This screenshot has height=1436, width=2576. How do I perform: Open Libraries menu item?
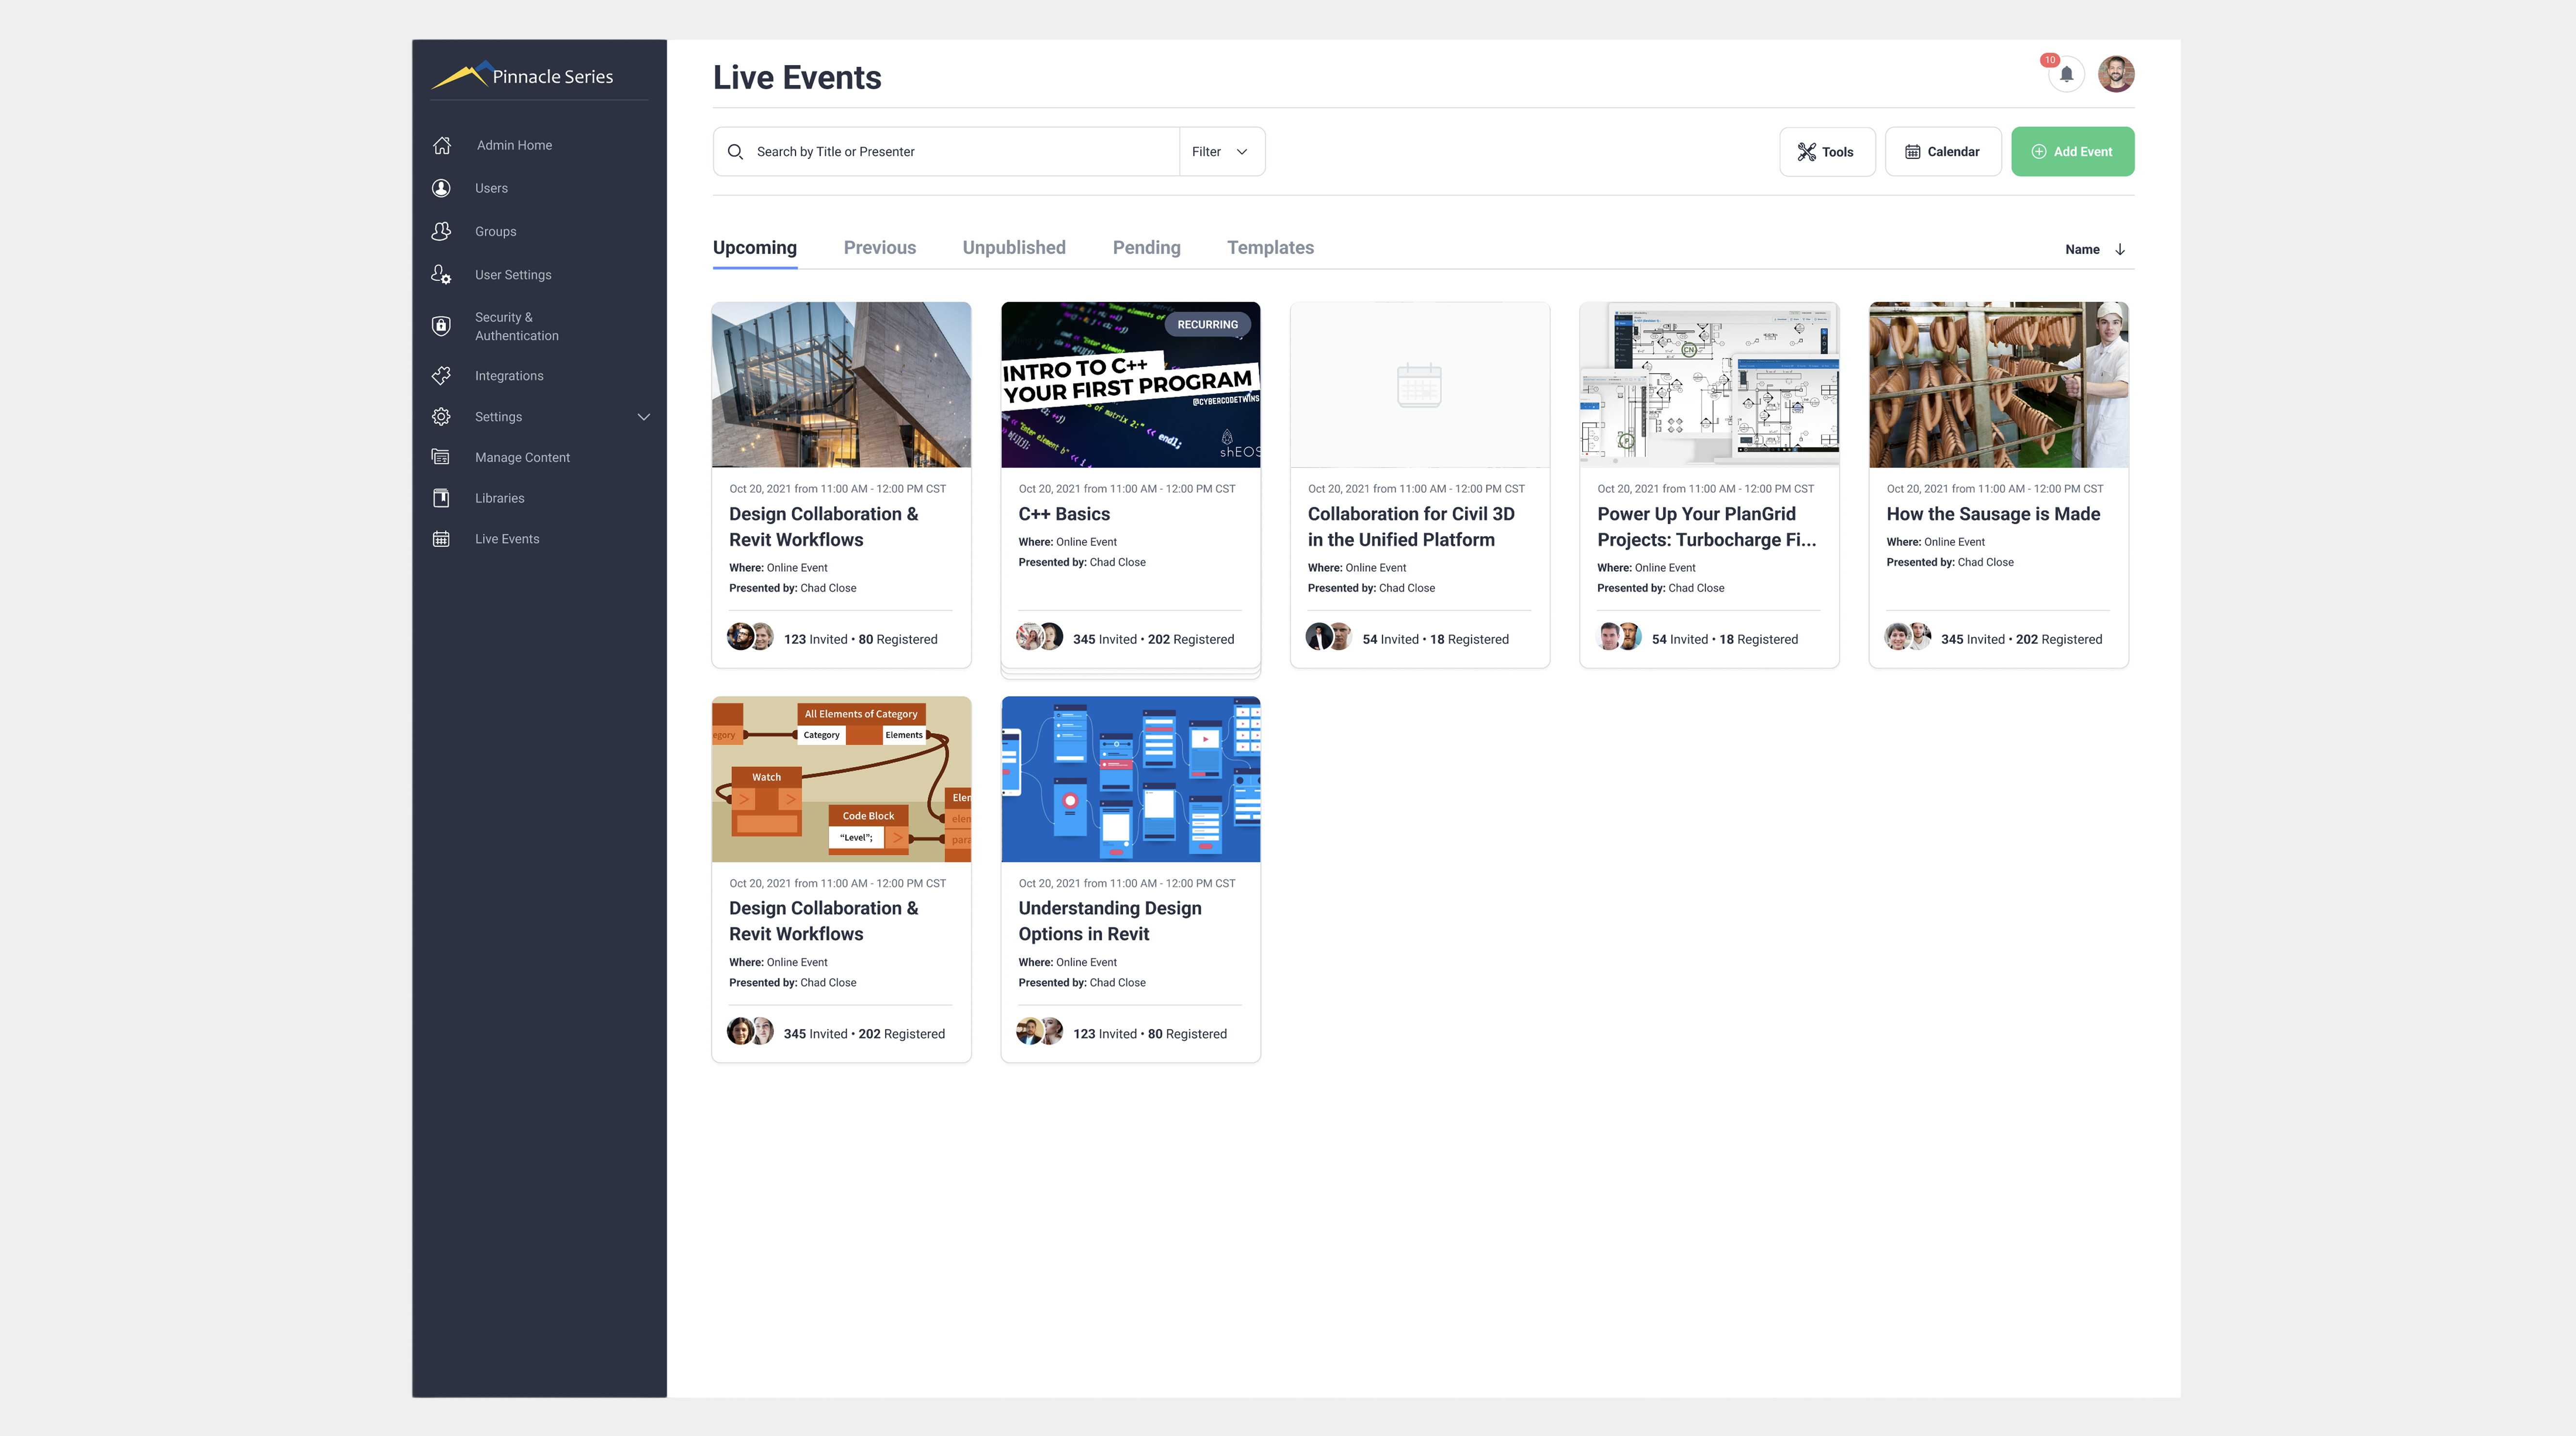499,498
